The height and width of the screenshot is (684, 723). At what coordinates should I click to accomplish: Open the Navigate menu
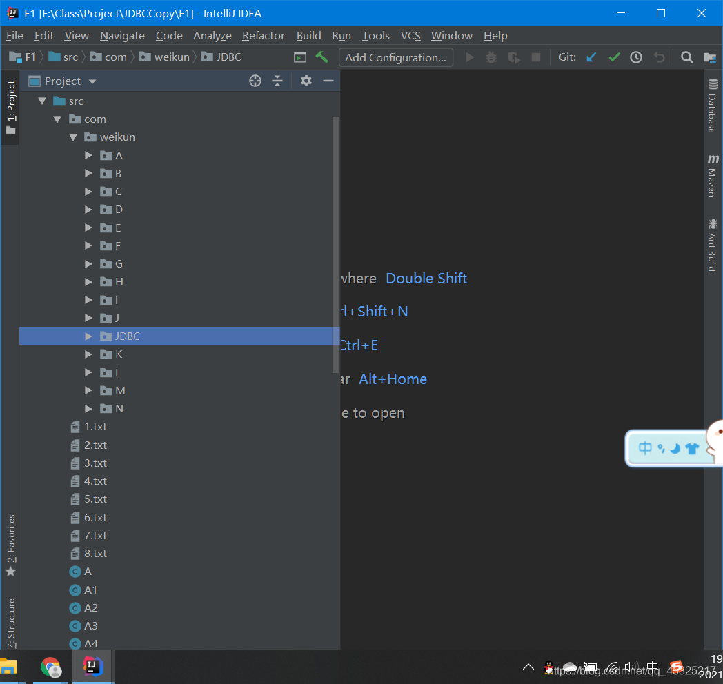click(122, 35)
